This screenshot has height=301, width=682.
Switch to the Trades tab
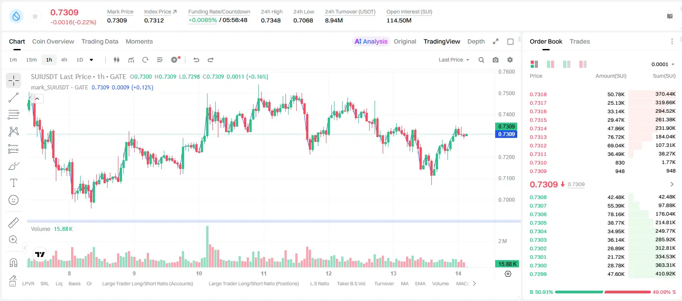coord(580,41)
